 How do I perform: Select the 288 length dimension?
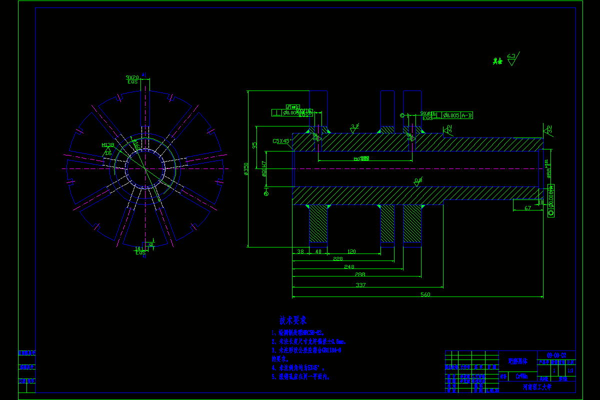(359, 274)
